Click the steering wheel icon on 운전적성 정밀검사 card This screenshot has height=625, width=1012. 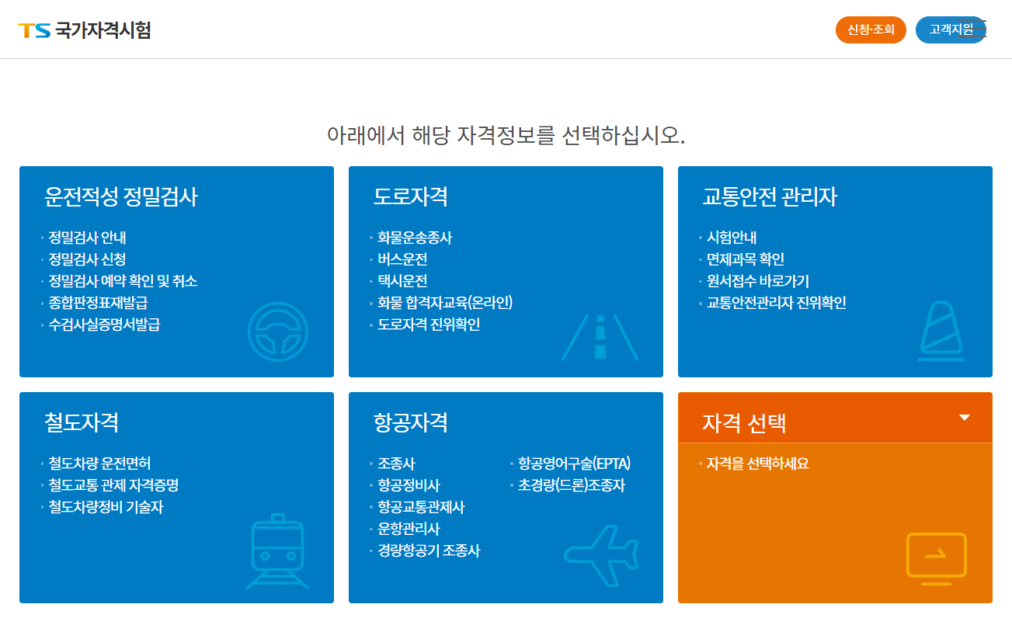click(x=280, y=331)
